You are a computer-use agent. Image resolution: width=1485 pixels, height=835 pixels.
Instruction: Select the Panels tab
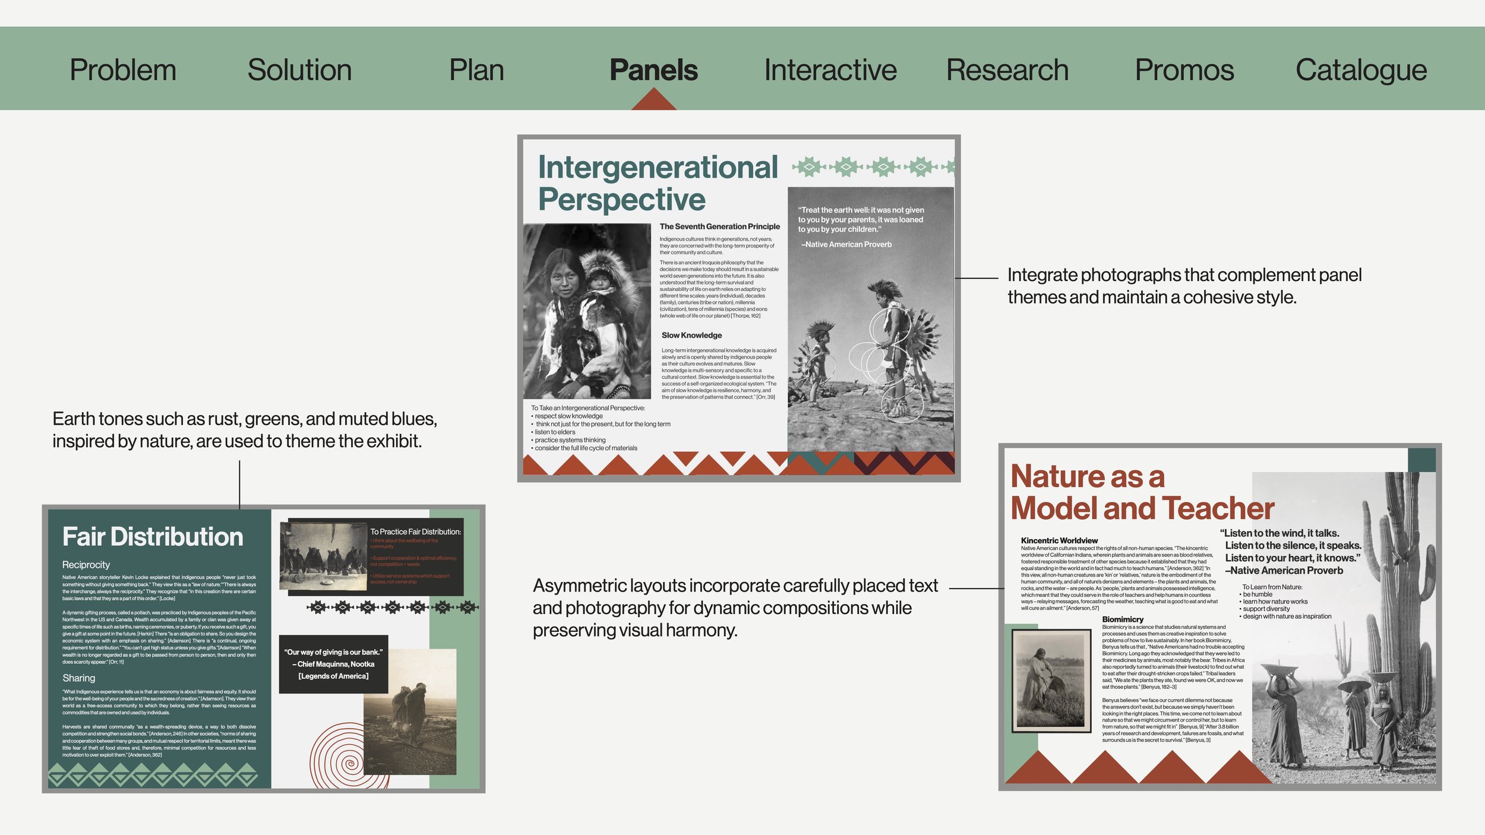653,70
